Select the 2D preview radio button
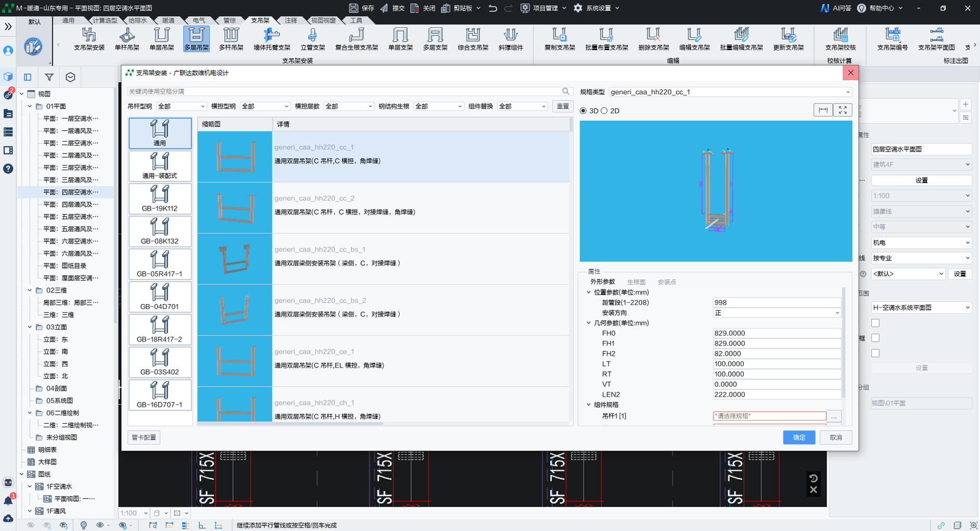Screen dimensions: 980x531 (x=604, y=111)
